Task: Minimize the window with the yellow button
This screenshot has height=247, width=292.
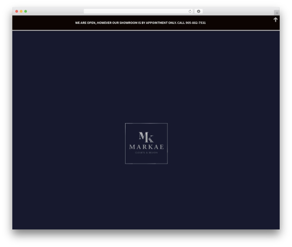Action: tap(21, 12)
